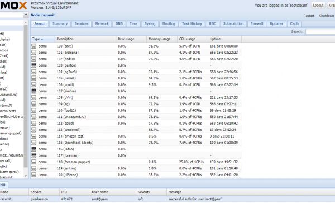Sort by the CPU usage column header
The height and width of the screenshot is (203, 335).
tap(192, 39)
